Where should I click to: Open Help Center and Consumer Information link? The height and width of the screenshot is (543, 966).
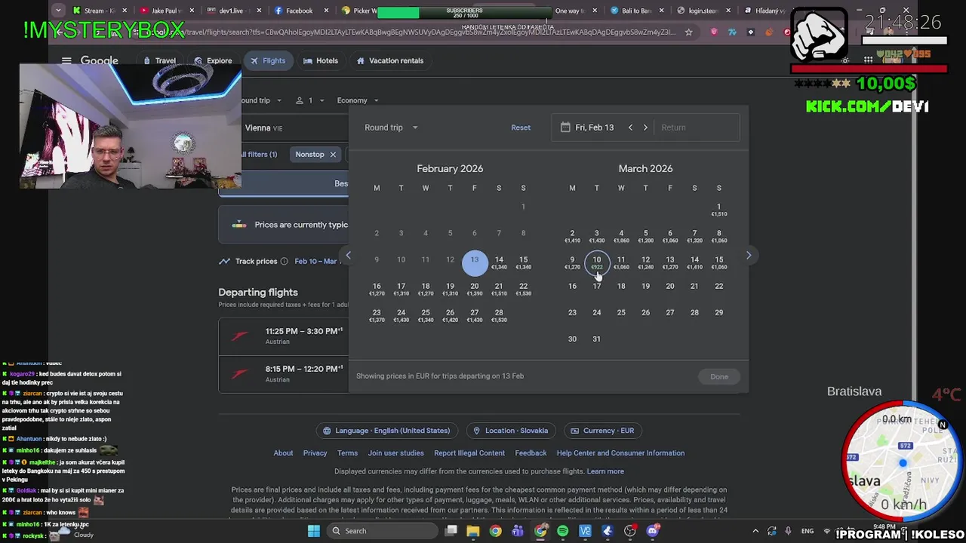point(620,453)
